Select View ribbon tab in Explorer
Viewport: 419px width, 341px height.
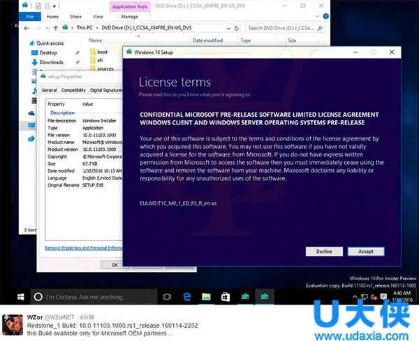click(x=98, y=17)
